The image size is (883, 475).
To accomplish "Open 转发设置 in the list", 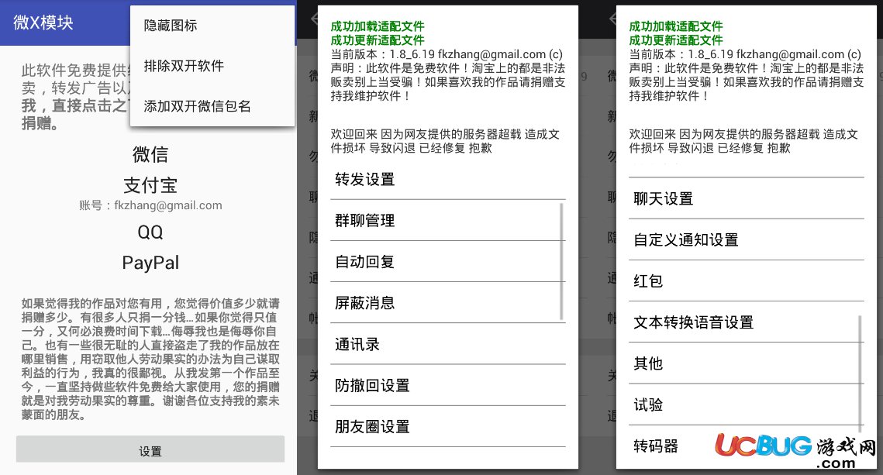I will pos(447,180).
